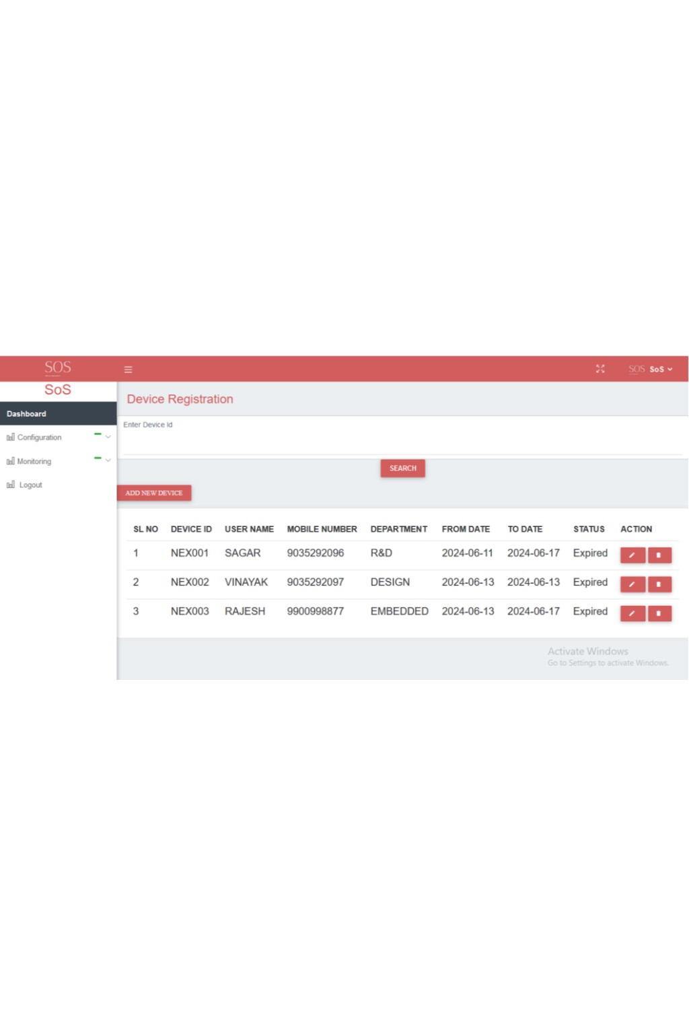Click the SOS logo in the sidebar
The image size is (689, 1034).
coord(58,368)
